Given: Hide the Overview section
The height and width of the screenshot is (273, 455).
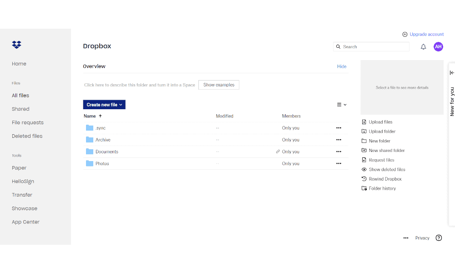Looking at the screenshot, I should pyautogui.click(x=342, y=66).
